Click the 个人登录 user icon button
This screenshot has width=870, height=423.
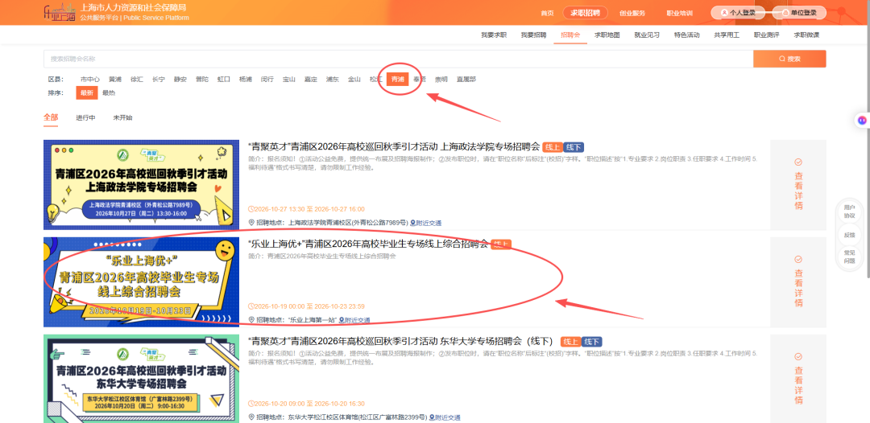coord(724,13)
